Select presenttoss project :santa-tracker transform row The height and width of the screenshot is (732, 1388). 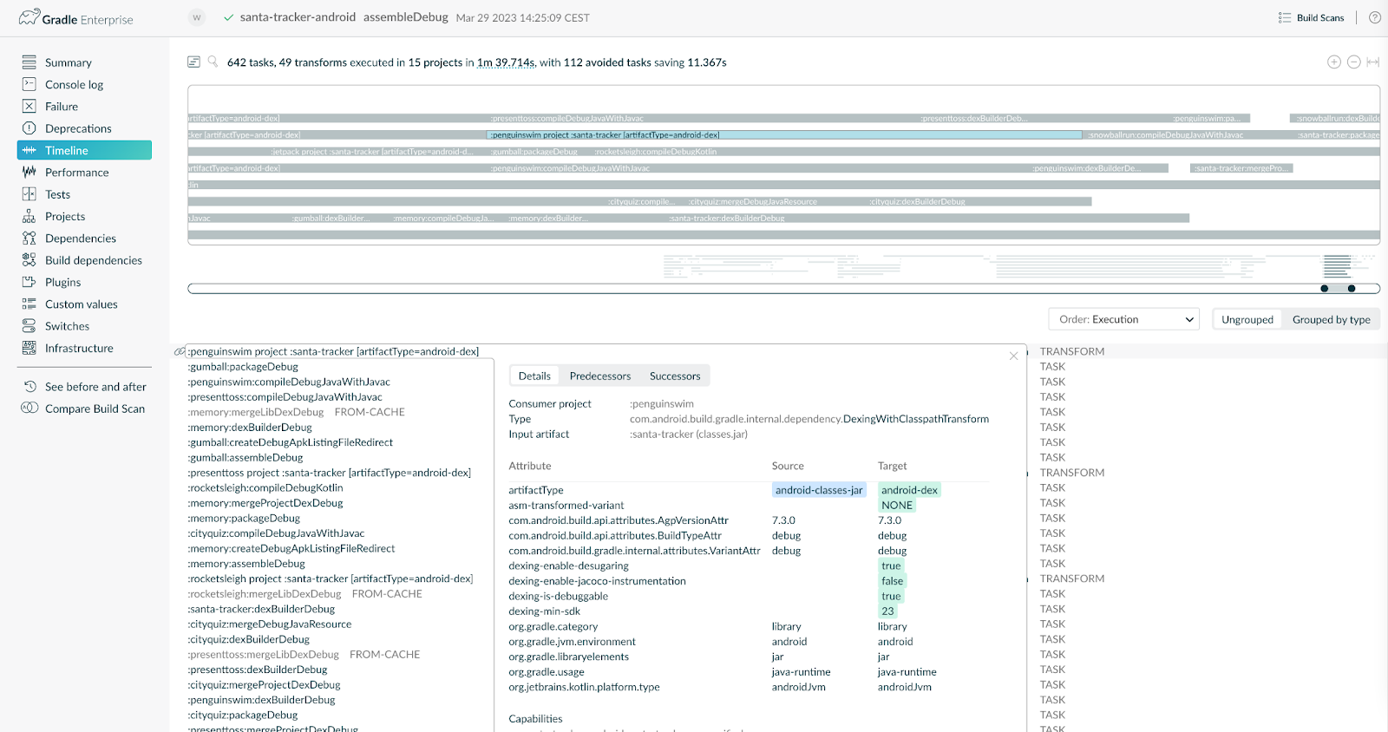point(330,473)
